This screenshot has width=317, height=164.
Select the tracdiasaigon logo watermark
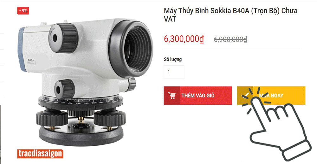40,154
